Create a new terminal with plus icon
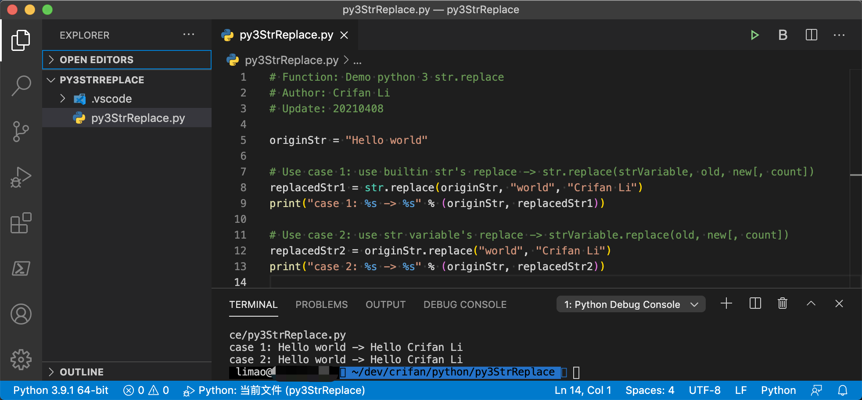The width and height of the screenshot is (862, 400). (726, 304)
